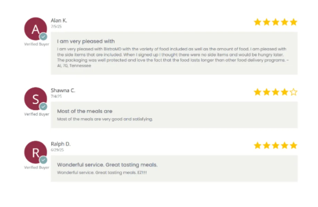Click the fifth star of Ralph's five-star rating
This screenshot has height=207, width=318.
point(293,145)
